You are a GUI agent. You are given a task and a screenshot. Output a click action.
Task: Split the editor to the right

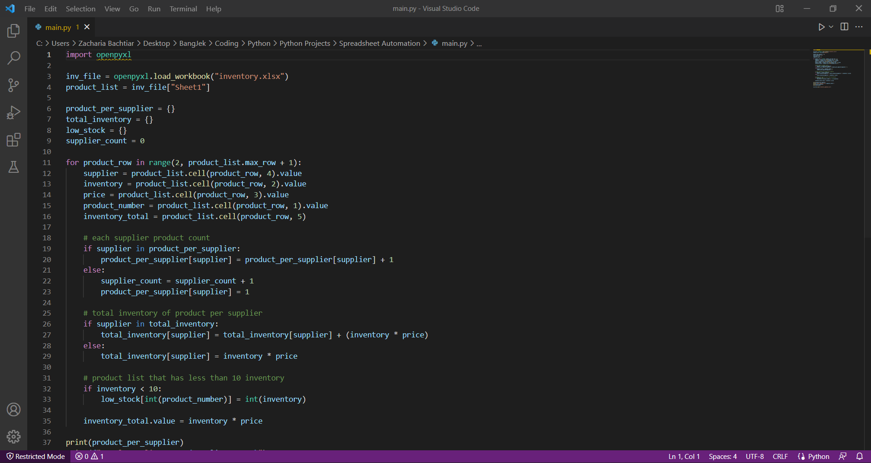(844, 27)
